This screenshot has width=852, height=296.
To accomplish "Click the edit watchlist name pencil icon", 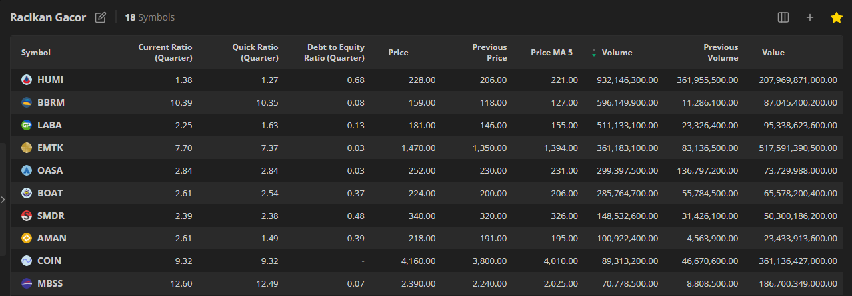I will point(101,17).
